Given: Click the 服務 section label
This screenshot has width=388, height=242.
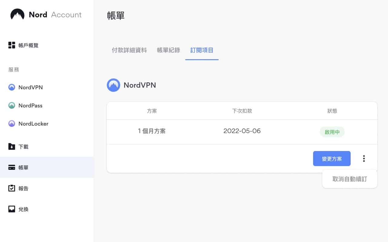Looking at the screenshot, I should pyautogui.click(x=14, y=69).
